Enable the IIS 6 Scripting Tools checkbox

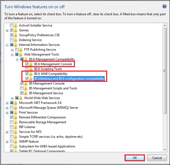click(x=27, y=69)
